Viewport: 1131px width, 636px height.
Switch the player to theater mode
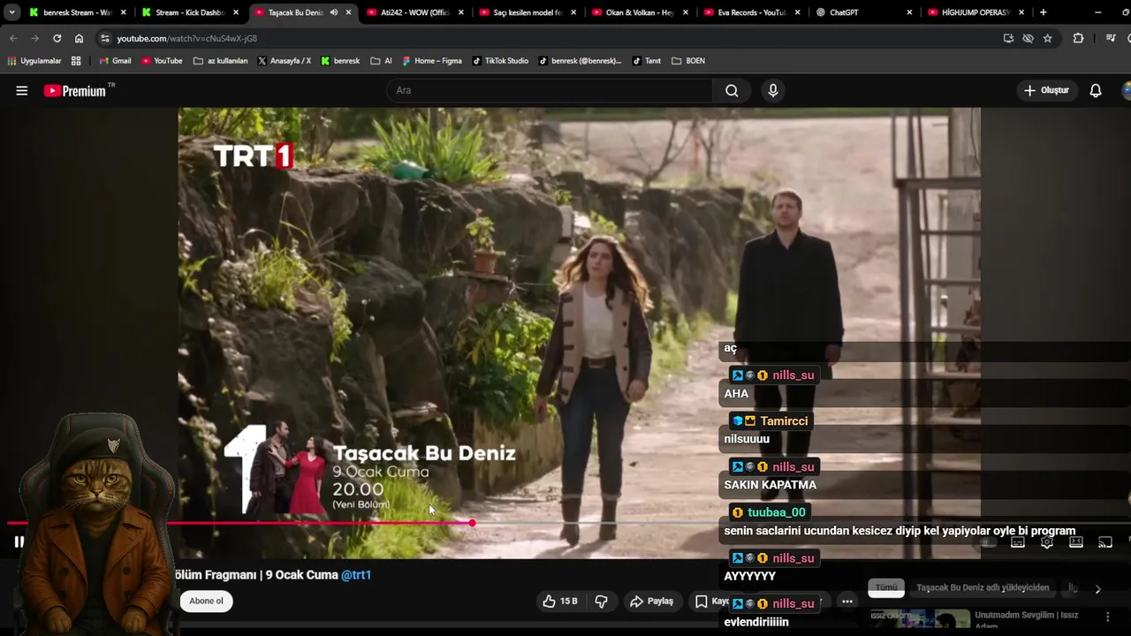click(x=1076, y=541)
